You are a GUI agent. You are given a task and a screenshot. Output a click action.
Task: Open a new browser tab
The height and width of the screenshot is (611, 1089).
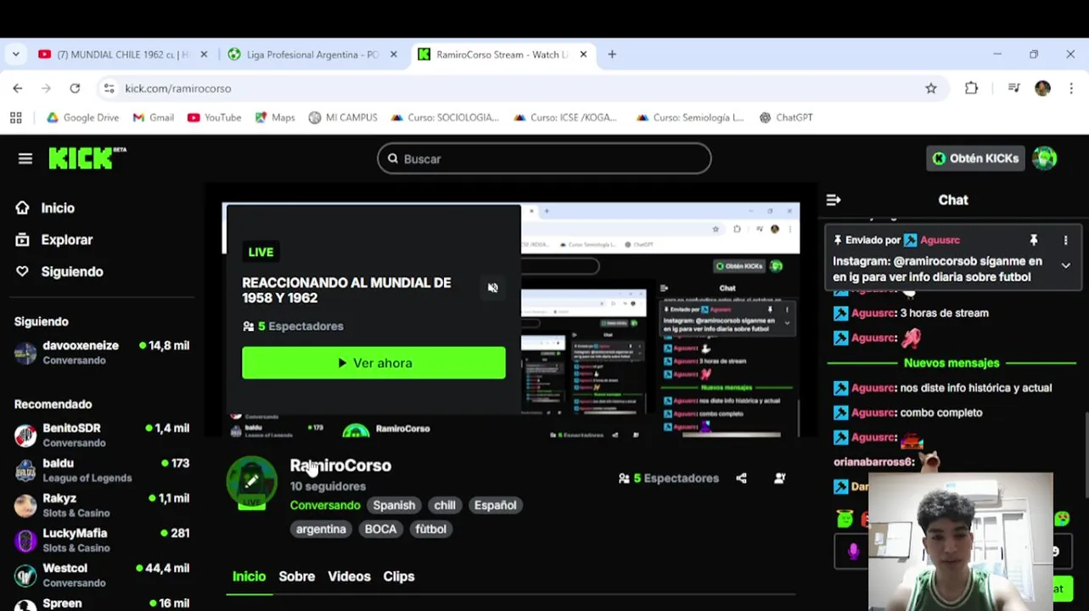(x=612, y=54)
